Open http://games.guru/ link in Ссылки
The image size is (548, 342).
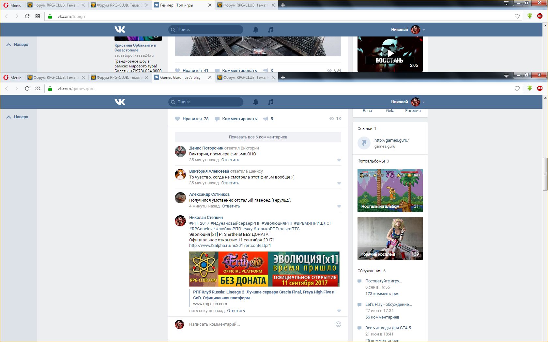pyautogui.click(x=391, y=140)
